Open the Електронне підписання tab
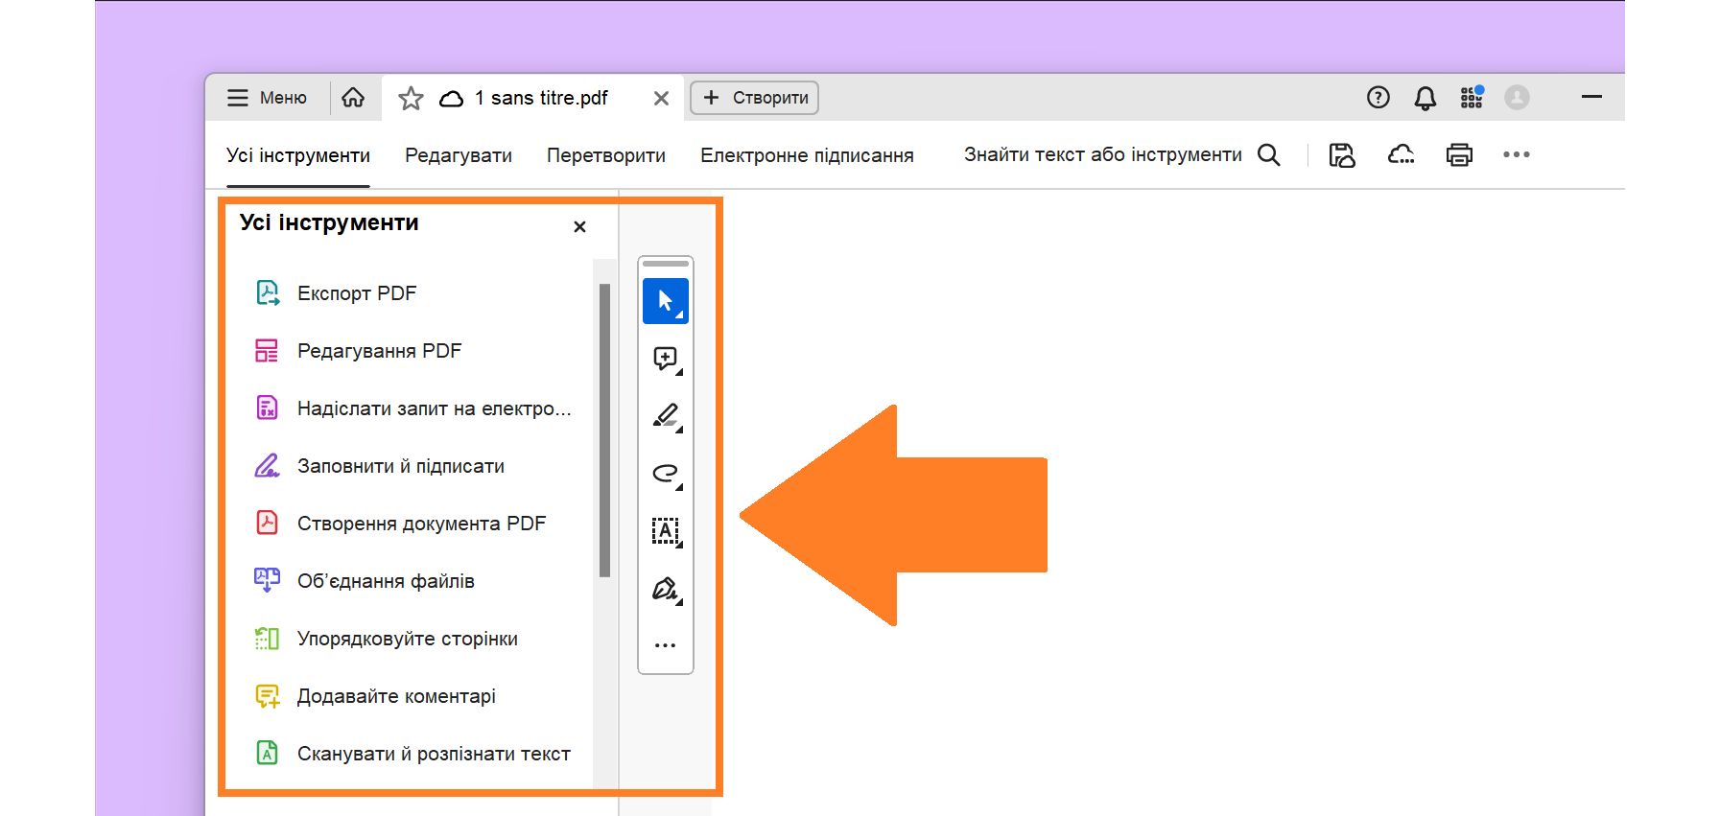Viewport: 1720px width, 816px height. tap(807, 155)
